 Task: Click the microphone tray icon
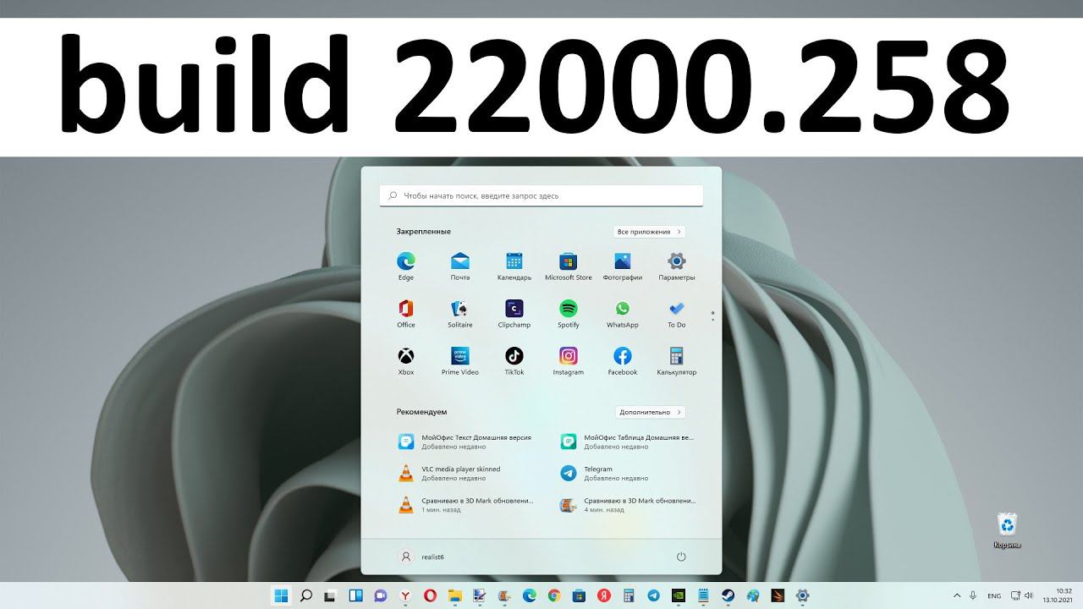(x=974, y=595)
